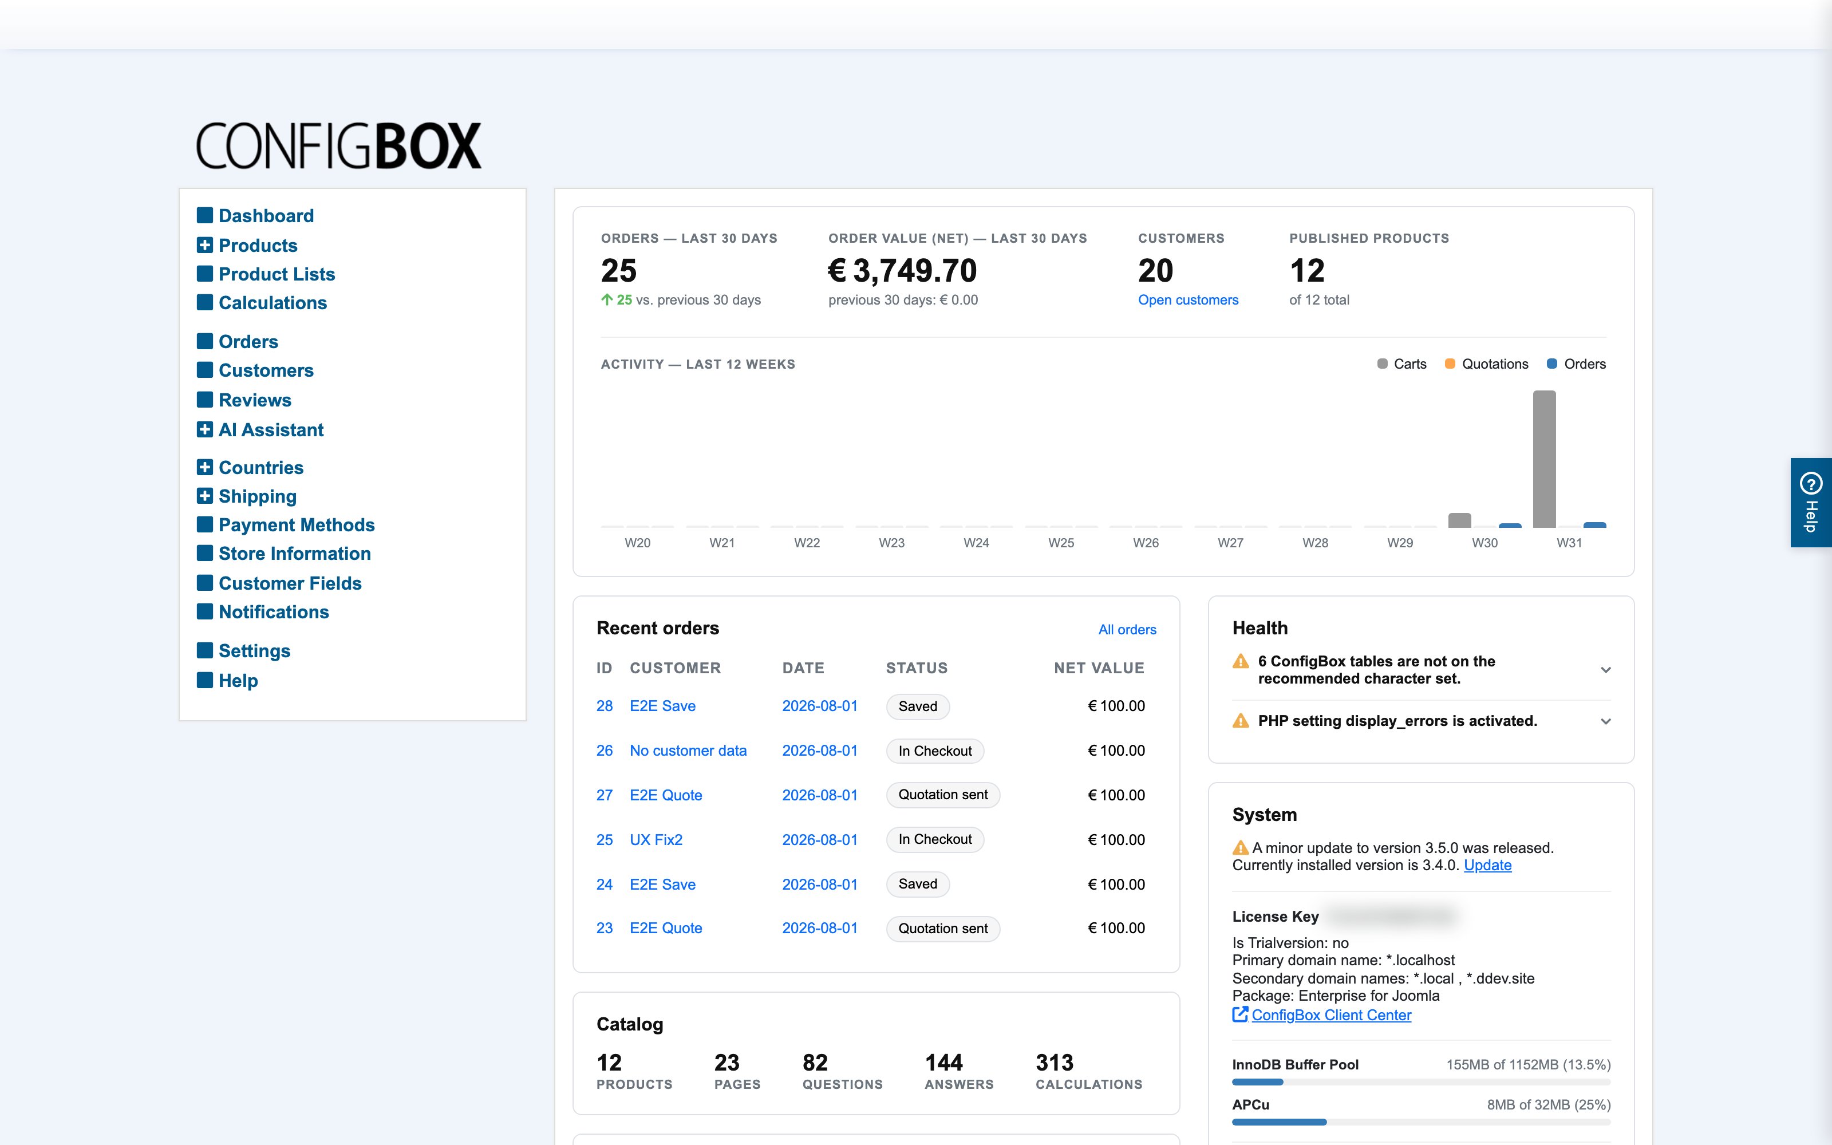
Task: Click the warning icon beside character set message
Action: pos(1241,661)
